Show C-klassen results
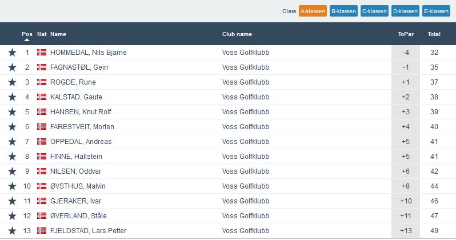 374,11
